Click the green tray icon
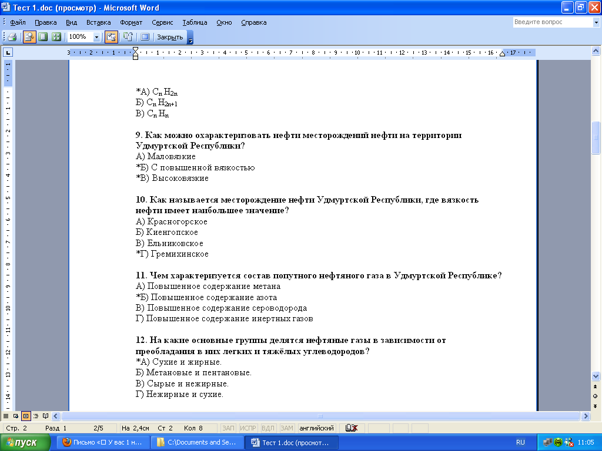Image resolution: width=602 pixels, height=451 pixels. point(558,443)
